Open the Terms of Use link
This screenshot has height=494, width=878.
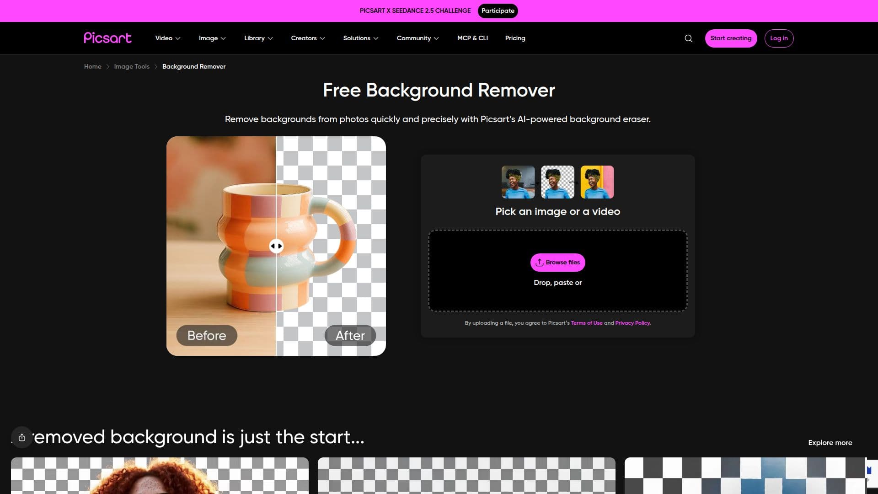pyautogui.click(x=587, y=323)
